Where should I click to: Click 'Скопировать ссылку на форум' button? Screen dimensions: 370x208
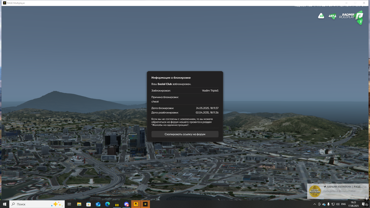[185, 134]
